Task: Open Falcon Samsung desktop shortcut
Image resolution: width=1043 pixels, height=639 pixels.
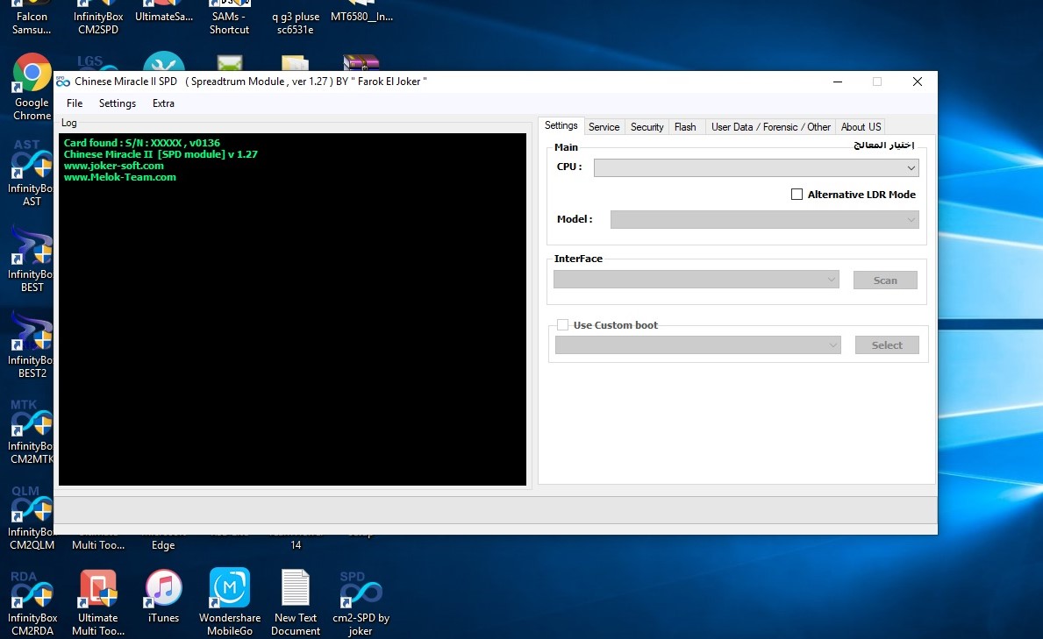Action: (x=32, y=18)
